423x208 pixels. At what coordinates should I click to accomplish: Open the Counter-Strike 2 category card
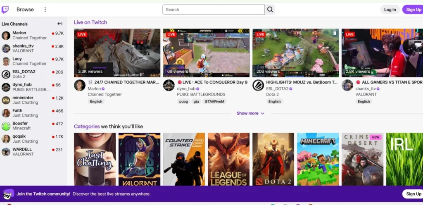point(184,159)
